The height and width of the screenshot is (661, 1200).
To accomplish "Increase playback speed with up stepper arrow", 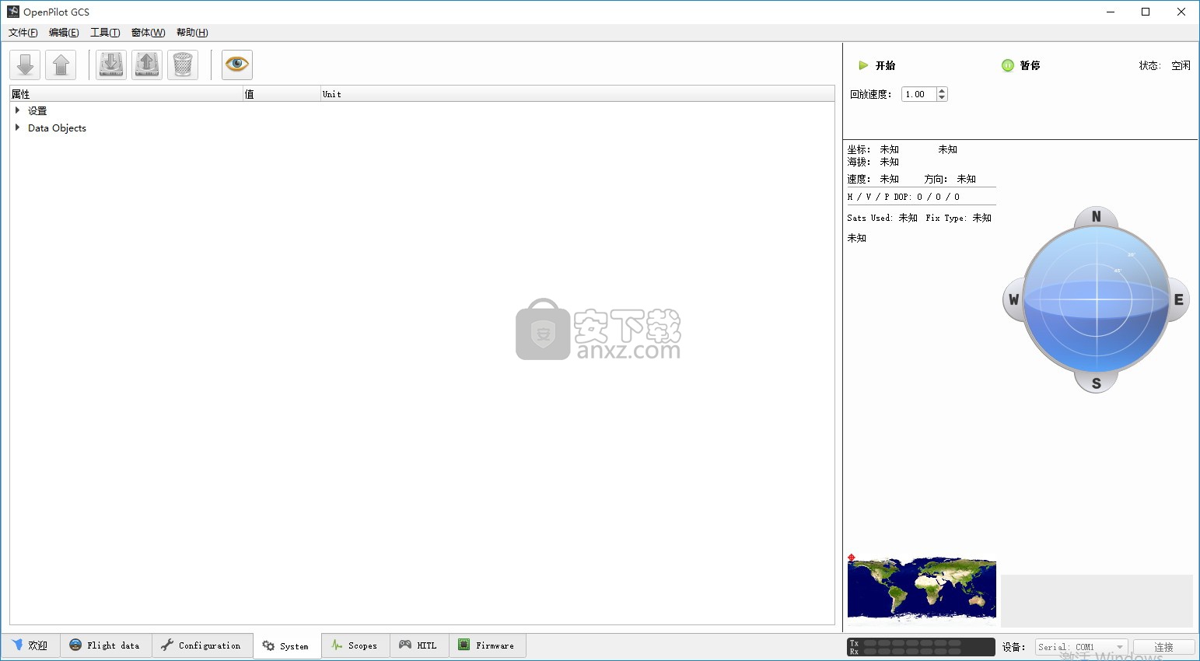I will click(x=943, y=91).
